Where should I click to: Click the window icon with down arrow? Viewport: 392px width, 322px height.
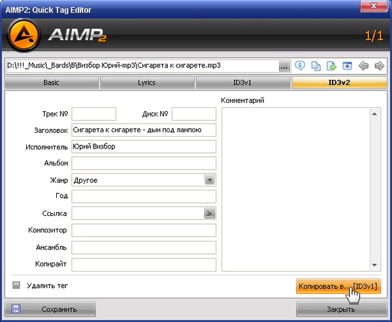(x=348, y=66)
